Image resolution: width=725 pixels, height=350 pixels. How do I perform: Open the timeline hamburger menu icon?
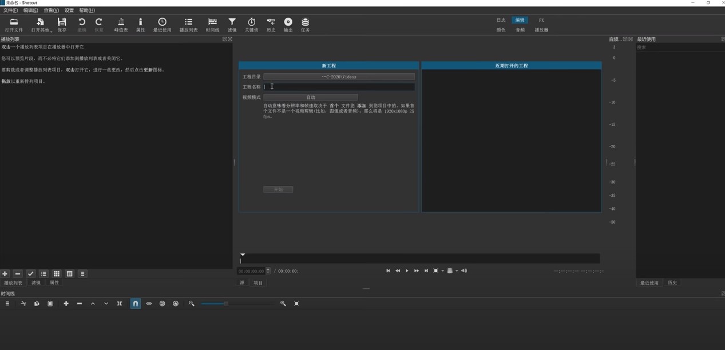coord(7,304)
